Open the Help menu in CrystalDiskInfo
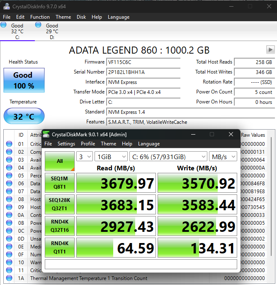 (97, 17)
